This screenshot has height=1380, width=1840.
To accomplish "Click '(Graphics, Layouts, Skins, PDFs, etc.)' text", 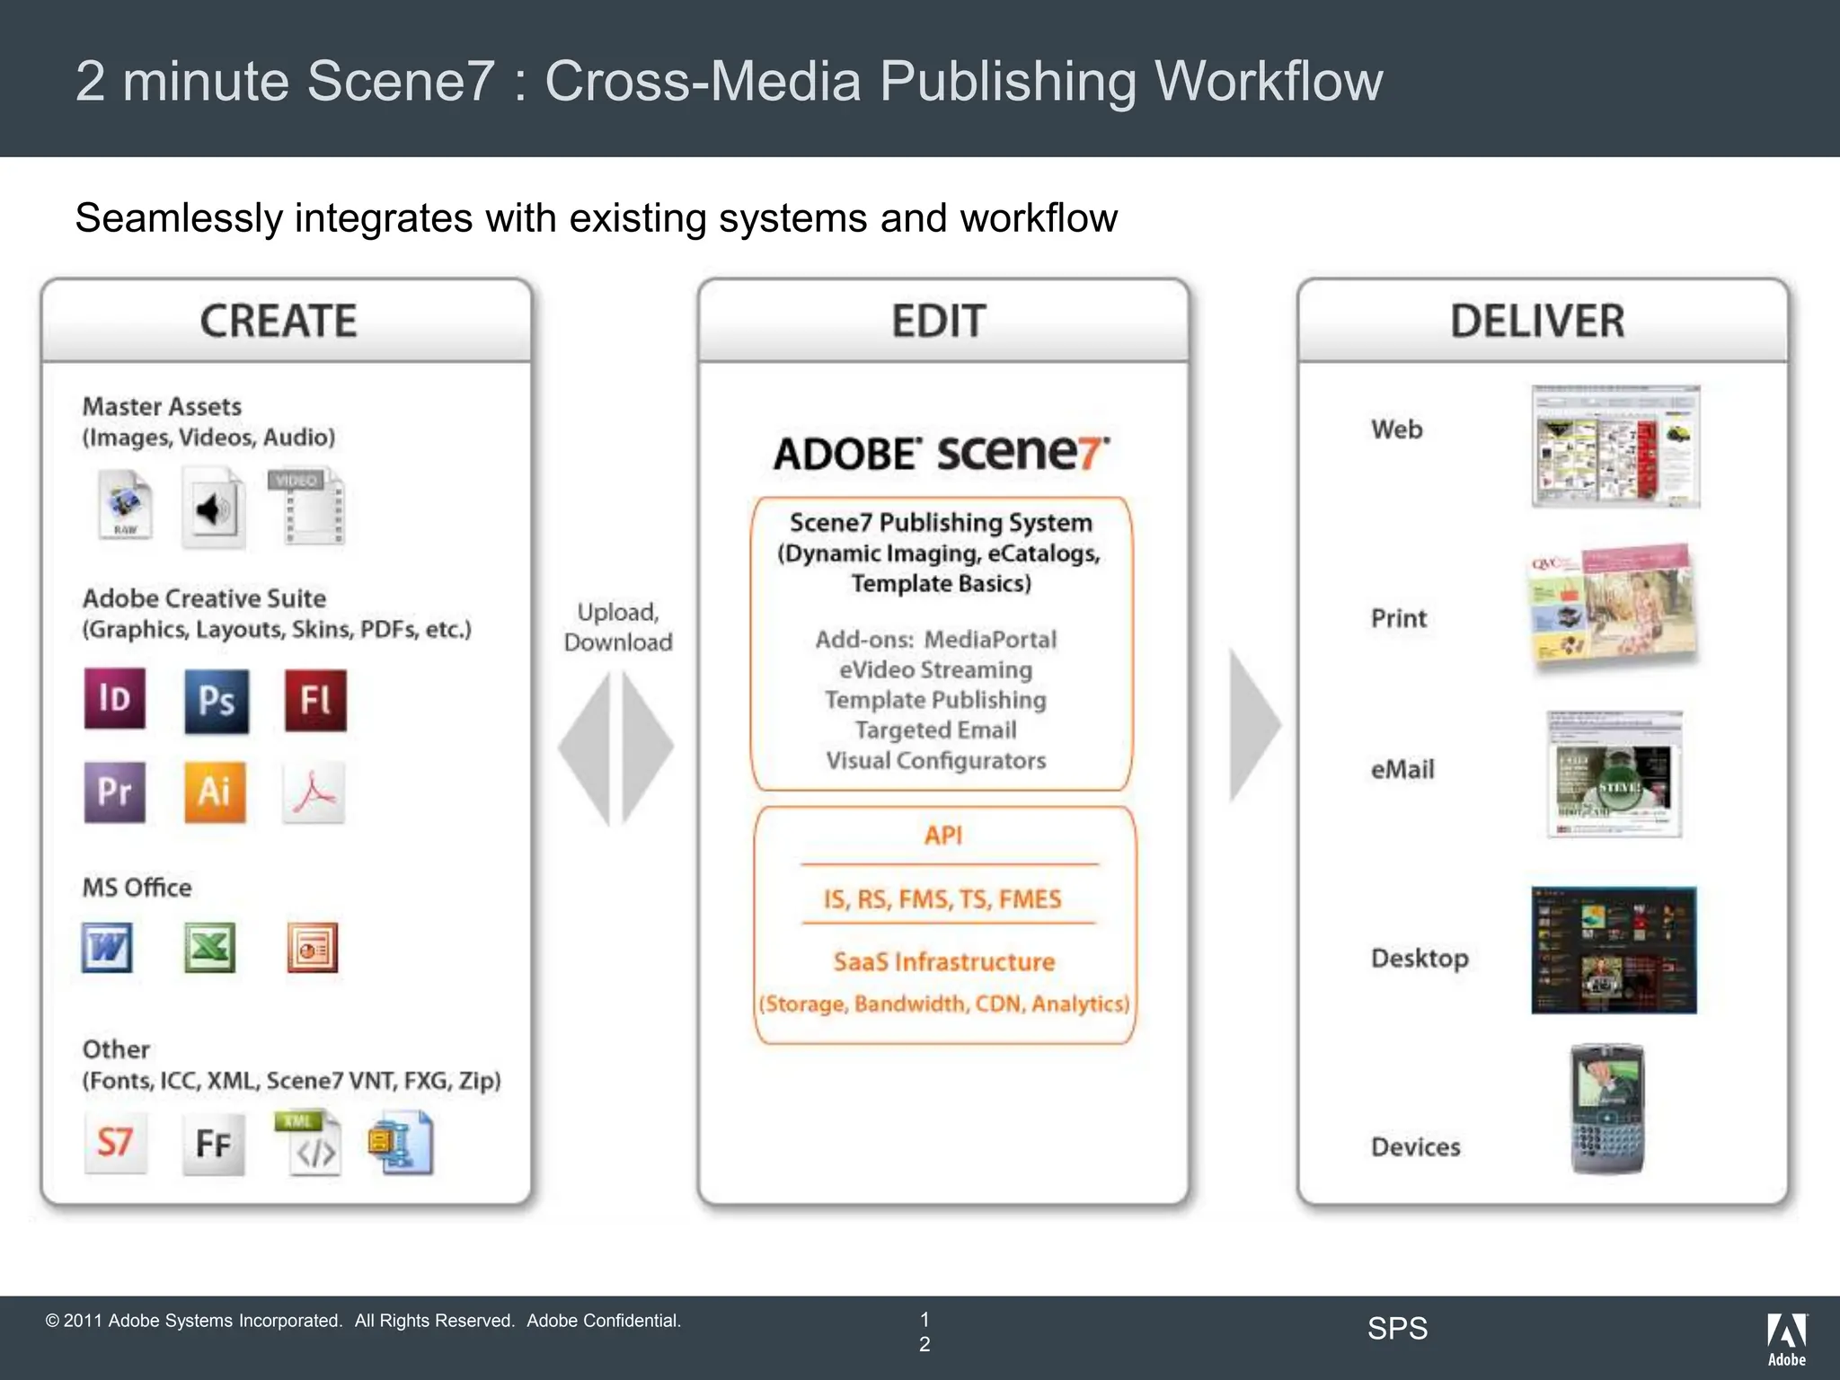I will pos(277,629).
